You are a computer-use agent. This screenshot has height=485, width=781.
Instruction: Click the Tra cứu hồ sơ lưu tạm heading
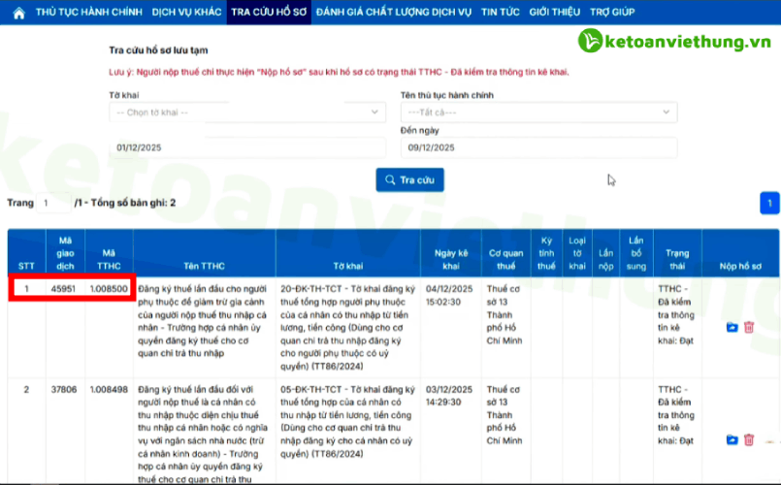pos(158,50)
